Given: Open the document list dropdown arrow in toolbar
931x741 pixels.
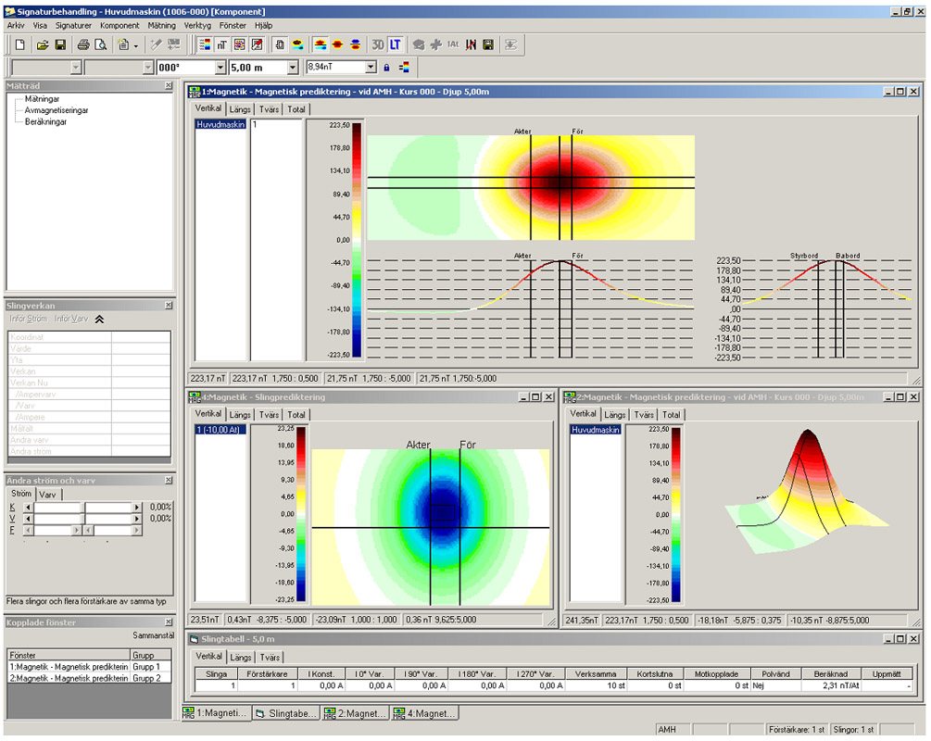Looking at the screenshot, I should point(136,45).
